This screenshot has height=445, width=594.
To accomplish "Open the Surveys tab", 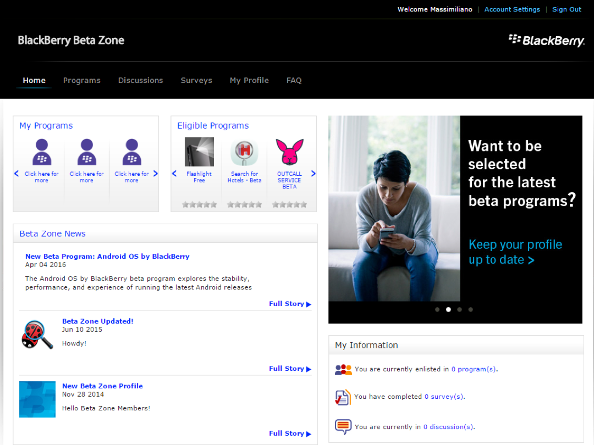I will [196, 80].
